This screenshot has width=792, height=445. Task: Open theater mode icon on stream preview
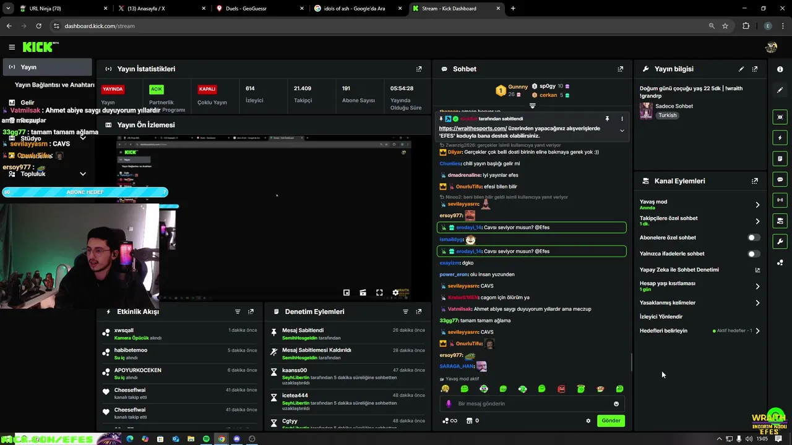point(363,293)
